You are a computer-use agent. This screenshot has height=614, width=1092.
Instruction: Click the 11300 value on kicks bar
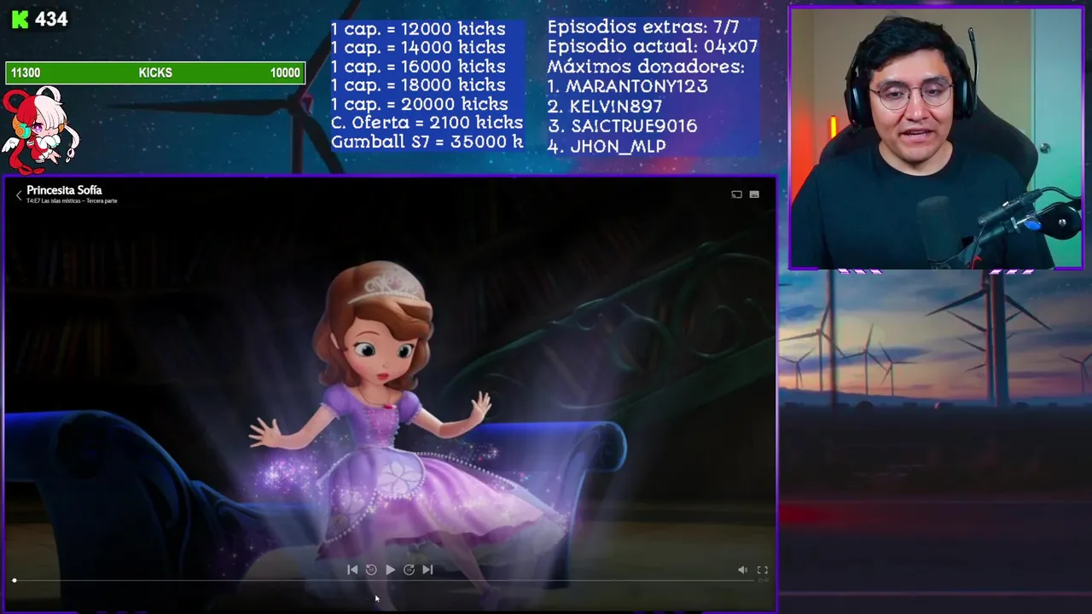[26, 73]
